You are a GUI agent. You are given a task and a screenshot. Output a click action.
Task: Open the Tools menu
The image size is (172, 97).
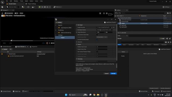click(21, 1)
